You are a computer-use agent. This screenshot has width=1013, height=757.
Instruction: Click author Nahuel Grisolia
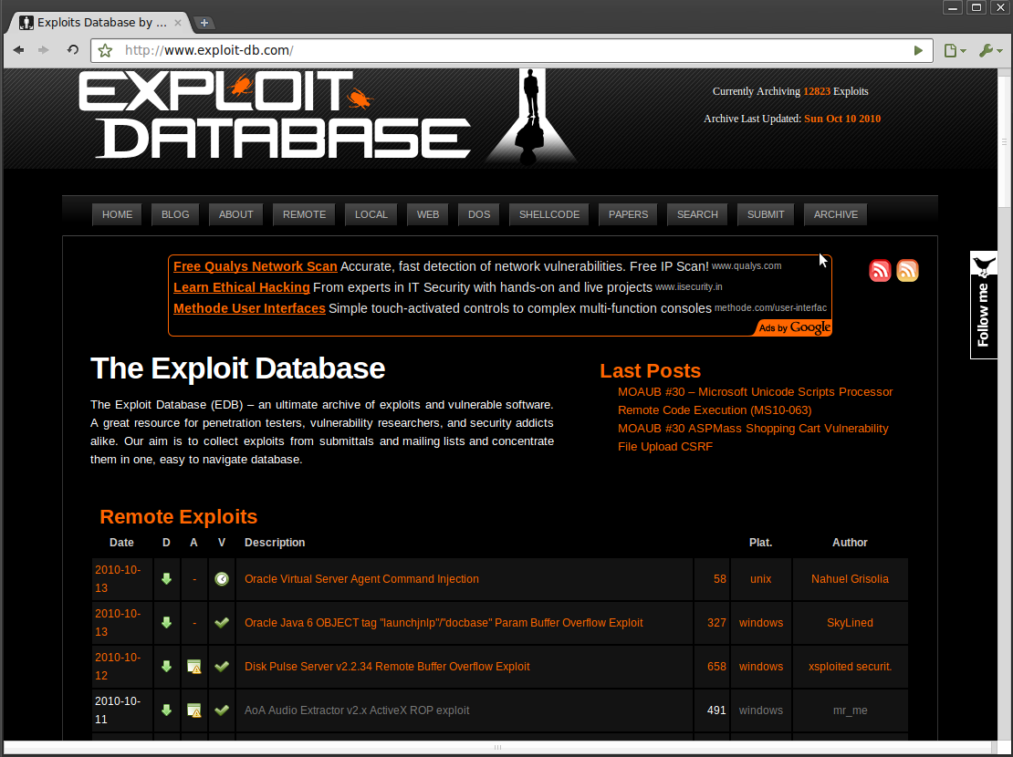[x=850, y=579]
